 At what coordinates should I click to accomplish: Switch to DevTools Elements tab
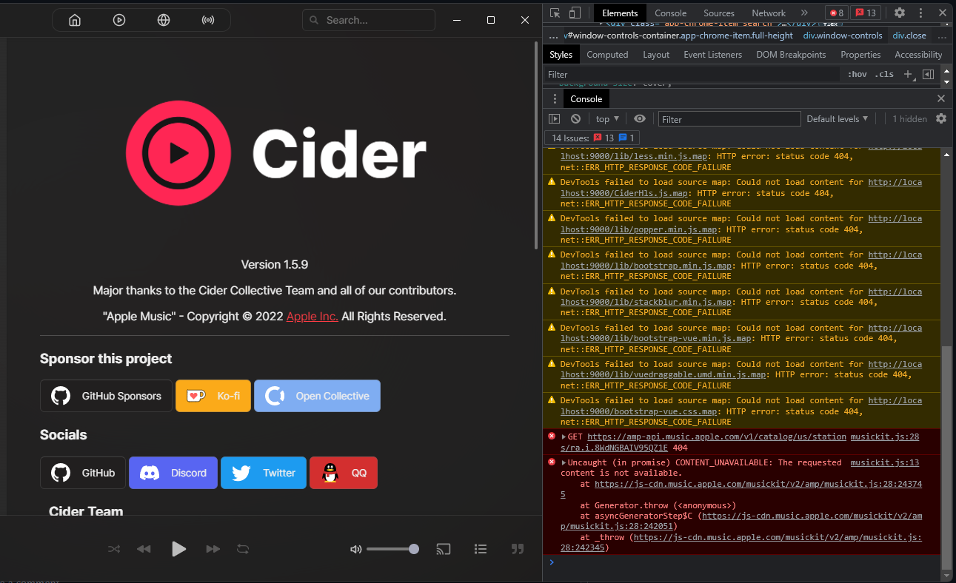[620, 13]
